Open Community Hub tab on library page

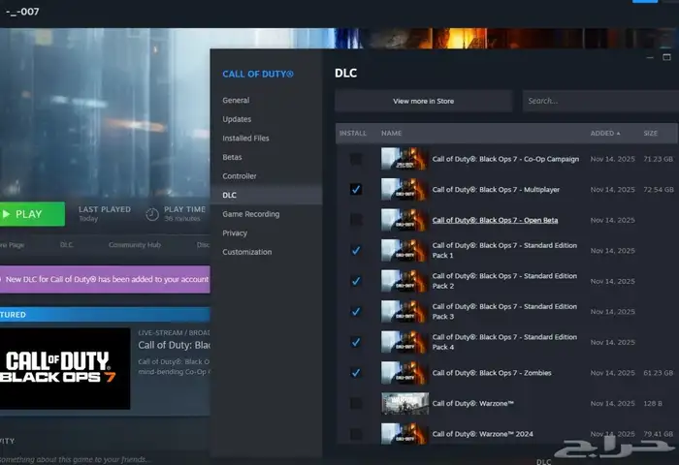coord(135,245)
